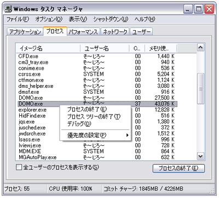
Task: Click the プロセス: 55 status bar entry
Action: (17, 189)
